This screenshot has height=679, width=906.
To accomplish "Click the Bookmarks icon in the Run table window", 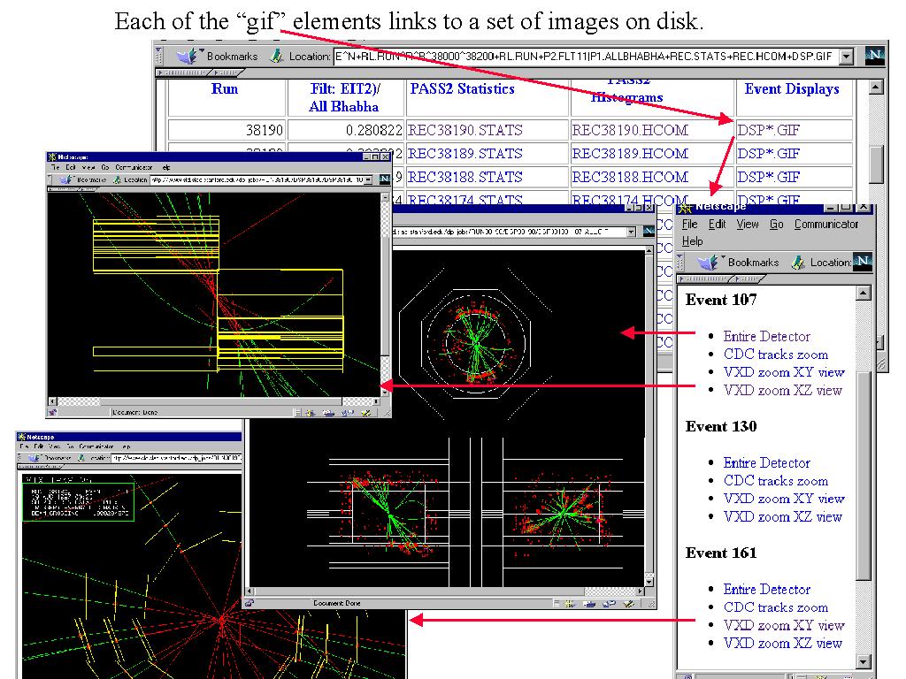I will point(188,56).
